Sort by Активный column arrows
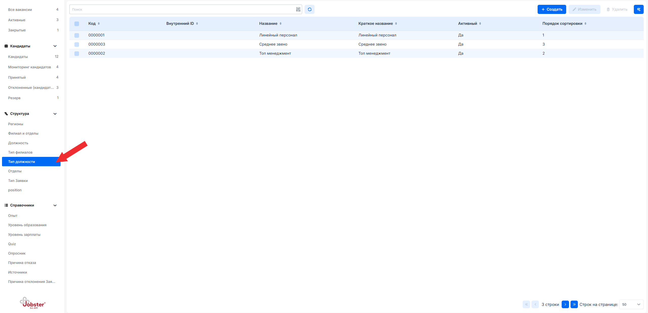 (480, 24)
